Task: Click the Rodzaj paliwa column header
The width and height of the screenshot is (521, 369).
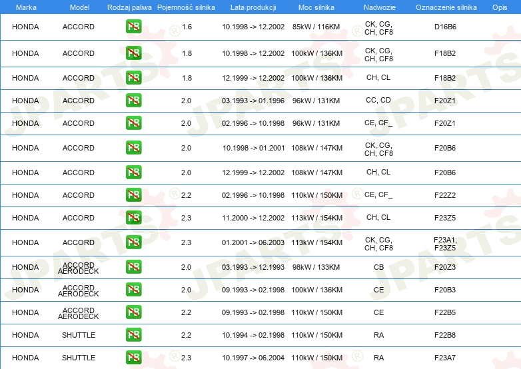Action: tap(129, 7)
